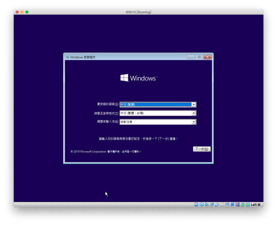Click the network adapter icon in status bar

coord(212,204)
